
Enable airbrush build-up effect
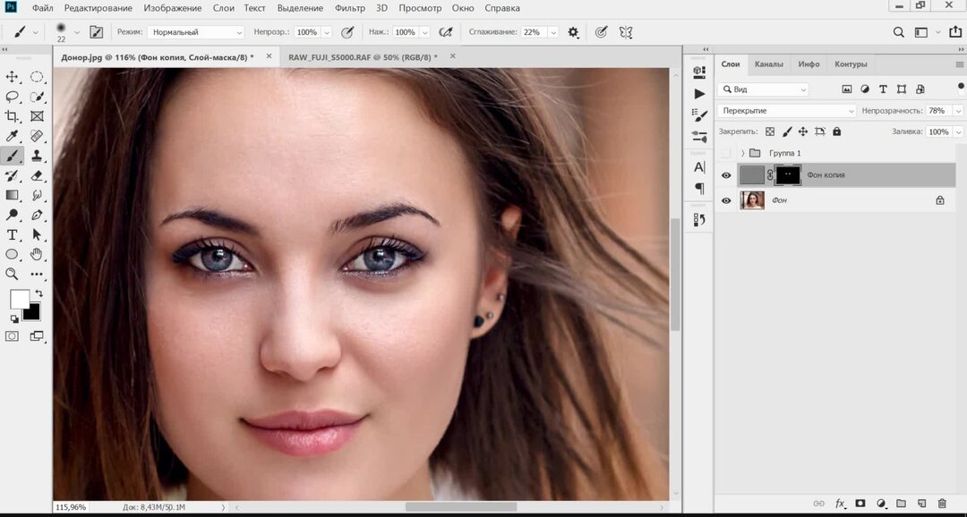coord(445,32)
